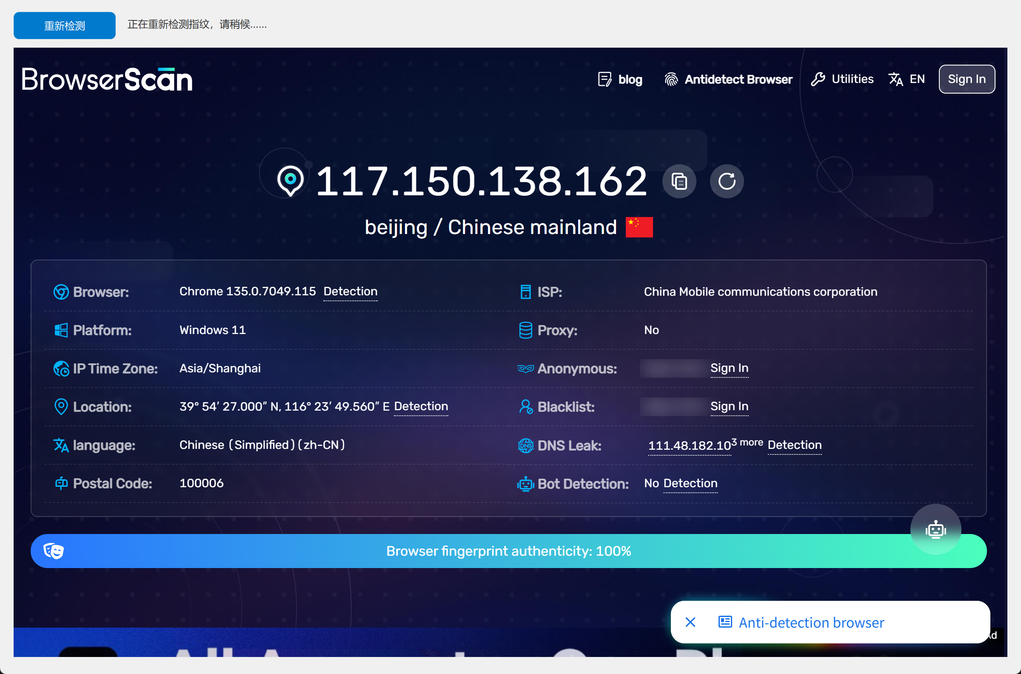Click the DNS IP 111.48.182.10 link
The width and height of the screenshot is (1021, 674).
[x=689, y=446]
